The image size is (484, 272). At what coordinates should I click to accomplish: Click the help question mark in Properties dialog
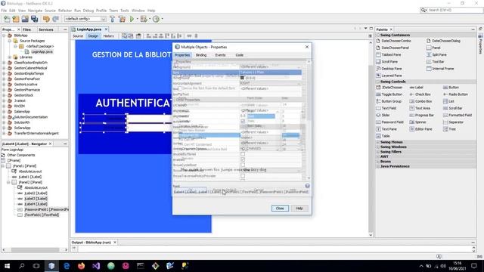point(307,186)
